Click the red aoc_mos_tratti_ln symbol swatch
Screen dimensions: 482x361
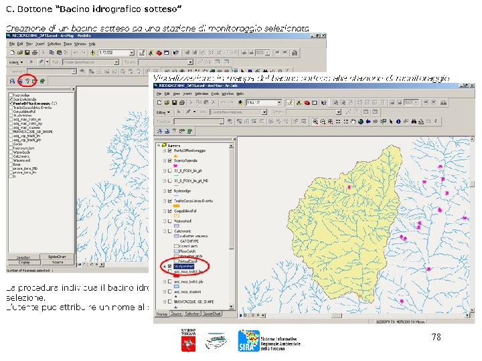tap(176, 276)
